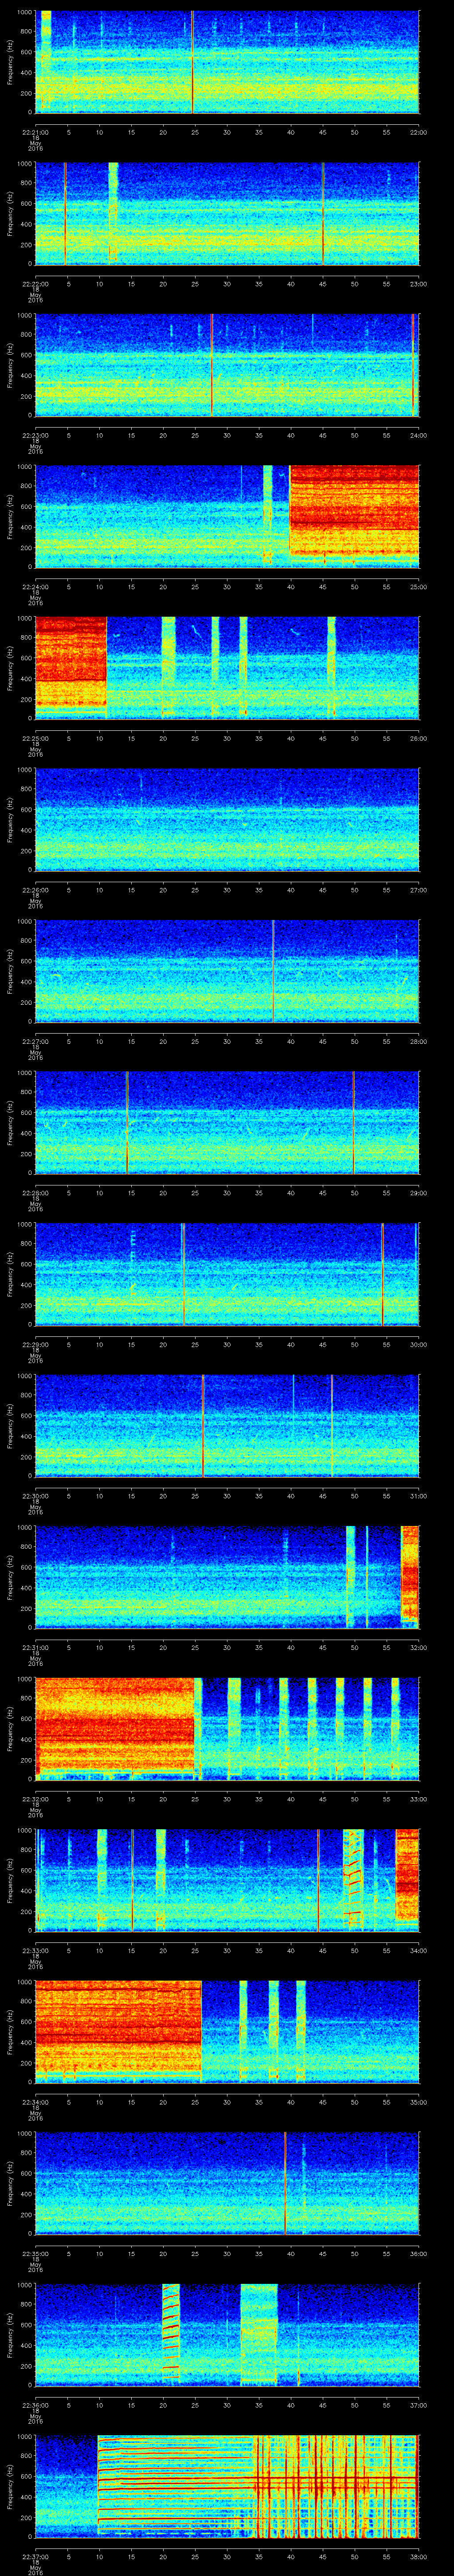
Task: Click the '22:25:00' start time label
Action: pos(36,738)
